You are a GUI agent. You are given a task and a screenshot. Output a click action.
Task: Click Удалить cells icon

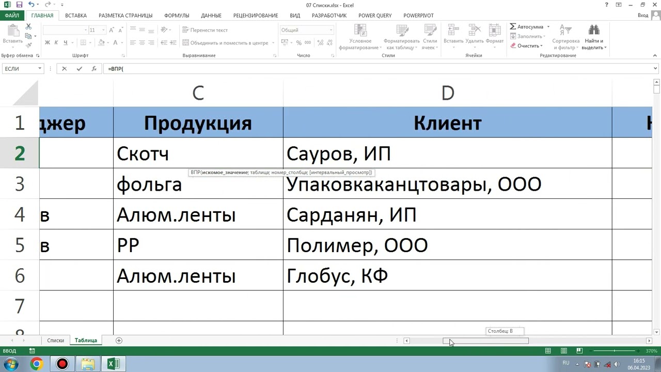(474, 30)
